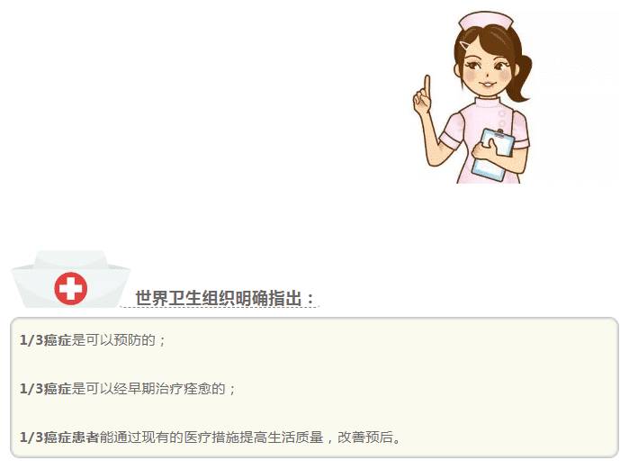This screenshot has width=629, height=469.
Task: Click the nurse's smiling face
Action: (485, 72)
